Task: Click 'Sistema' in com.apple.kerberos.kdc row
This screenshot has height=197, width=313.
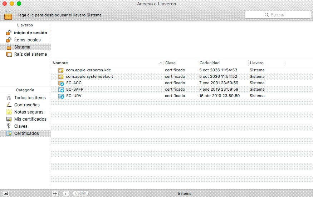Action: [257, 70]
